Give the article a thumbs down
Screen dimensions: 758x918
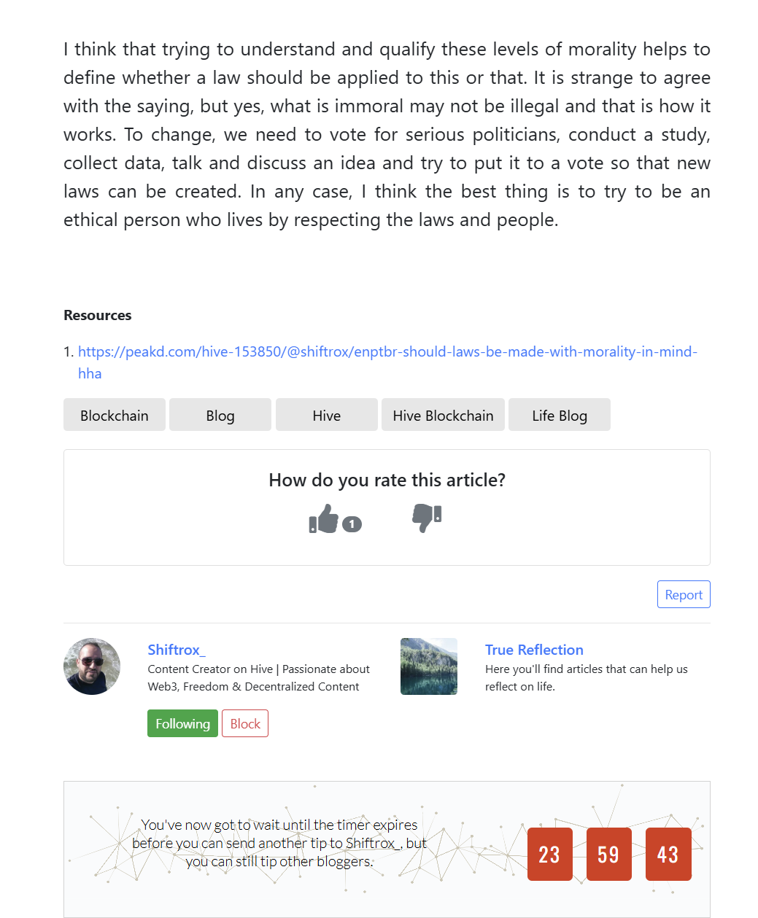click(x=428, y=518)
